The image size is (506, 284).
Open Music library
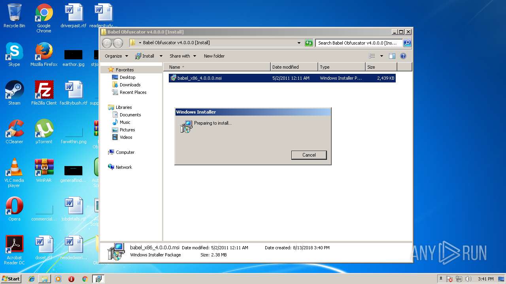coord(125,122)
